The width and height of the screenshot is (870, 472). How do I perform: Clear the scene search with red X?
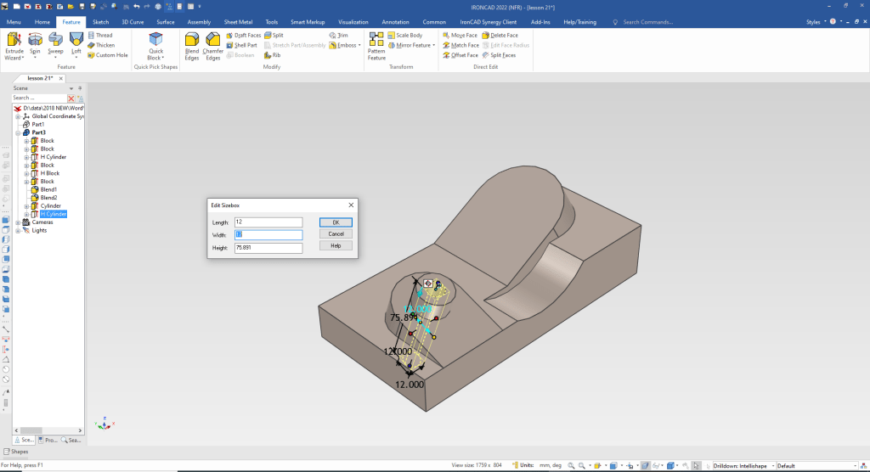[x=71, y=98]
